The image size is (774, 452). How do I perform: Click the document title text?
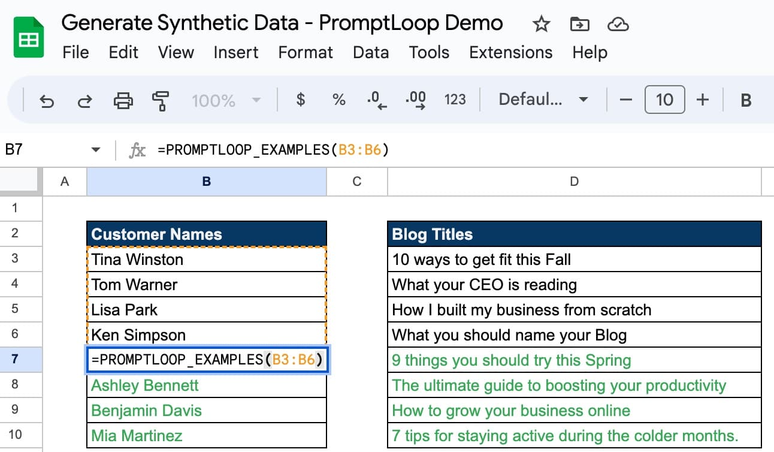282,23
